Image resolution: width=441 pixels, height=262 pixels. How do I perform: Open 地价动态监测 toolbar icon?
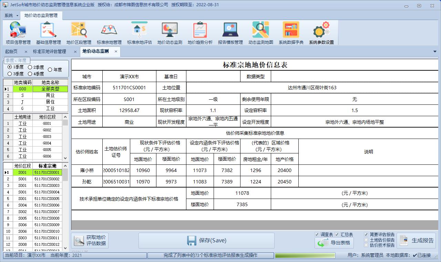(x=170, y=33)
